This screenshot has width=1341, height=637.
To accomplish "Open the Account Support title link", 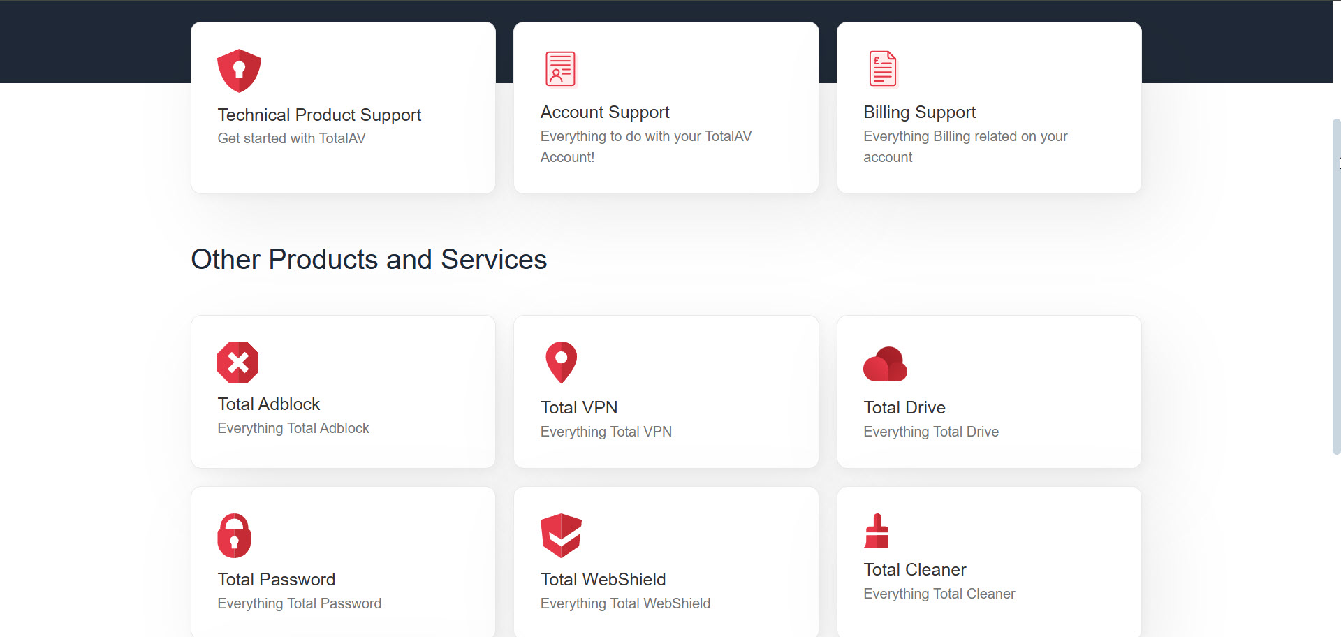I will [x=605, y=112].
